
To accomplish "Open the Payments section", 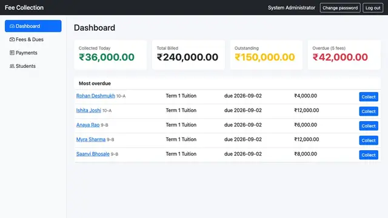I will [33, 53].
